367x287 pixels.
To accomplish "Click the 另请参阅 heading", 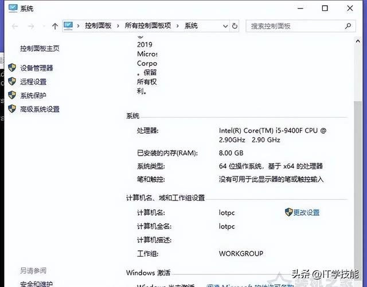I will (33, 270).
